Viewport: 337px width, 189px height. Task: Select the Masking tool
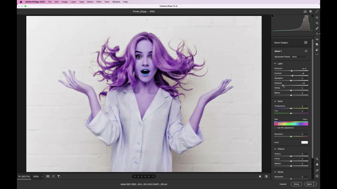317,34
